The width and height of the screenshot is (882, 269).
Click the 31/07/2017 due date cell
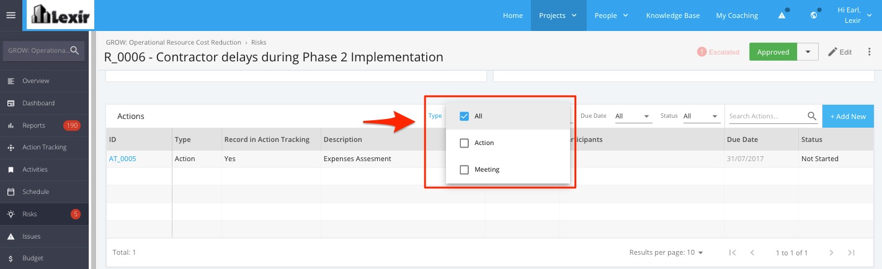click(x=745, y=159)
